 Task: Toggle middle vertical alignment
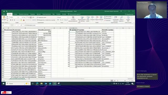[29, 17]
